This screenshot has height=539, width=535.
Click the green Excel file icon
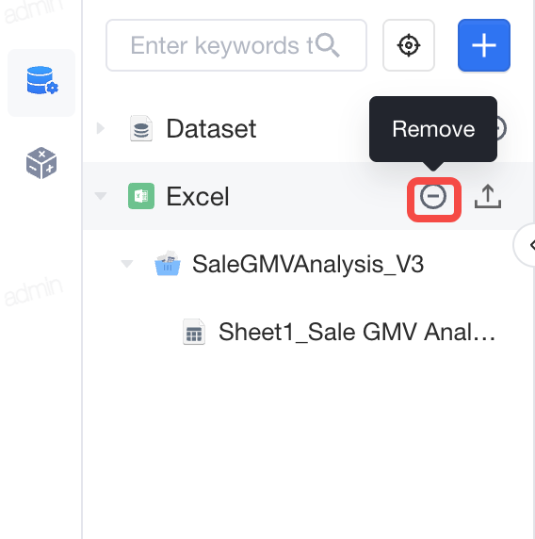141,196
